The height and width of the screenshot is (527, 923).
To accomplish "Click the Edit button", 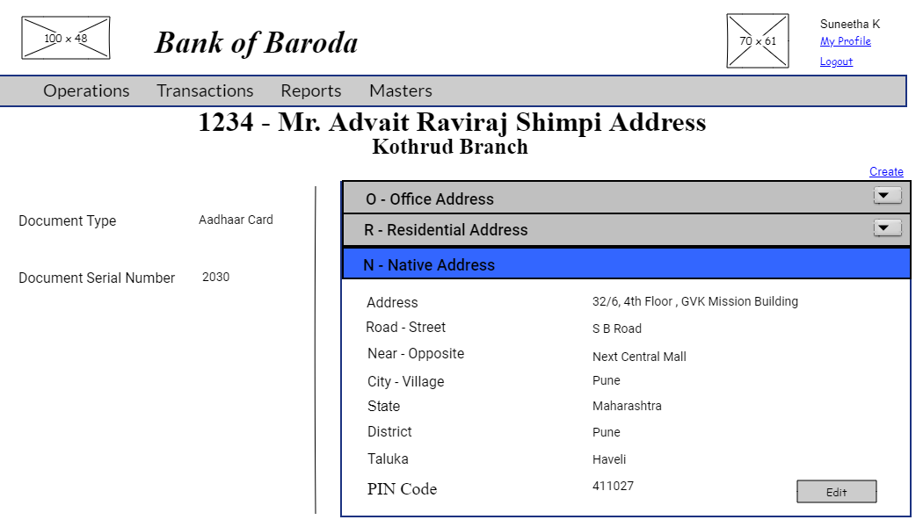I will point(836,491).
